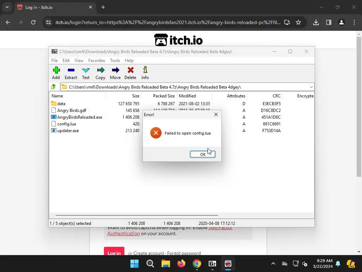Open the tab search dropdown arrow

(7, 7)
